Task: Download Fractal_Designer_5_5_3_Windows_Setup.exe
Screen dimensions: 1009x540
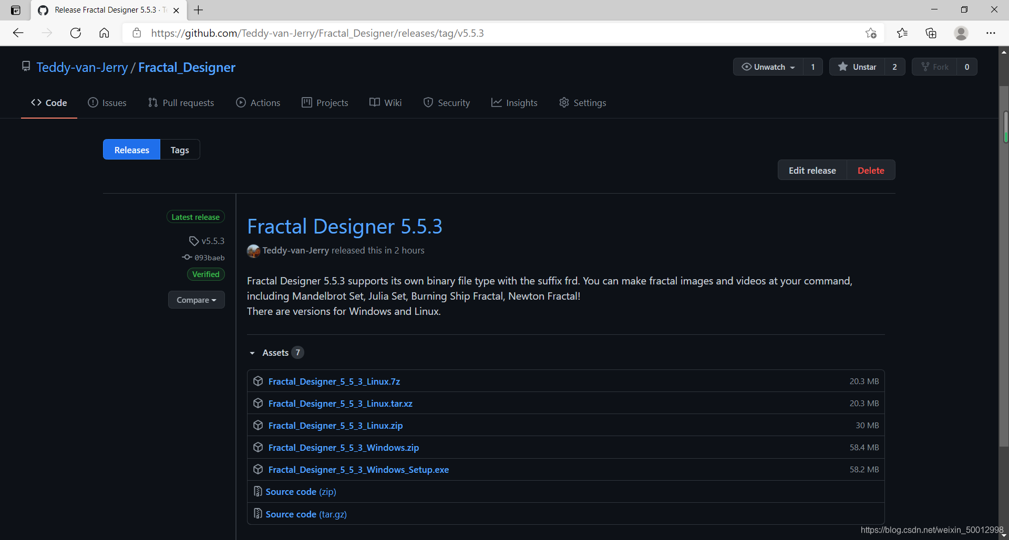Action: [359, 470]
